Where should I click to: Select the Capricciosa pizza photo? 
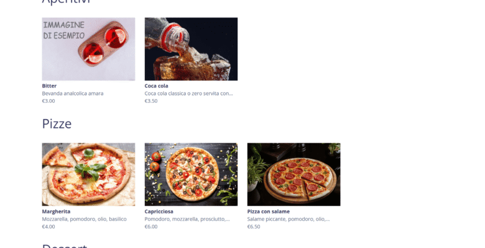point(191,174)
